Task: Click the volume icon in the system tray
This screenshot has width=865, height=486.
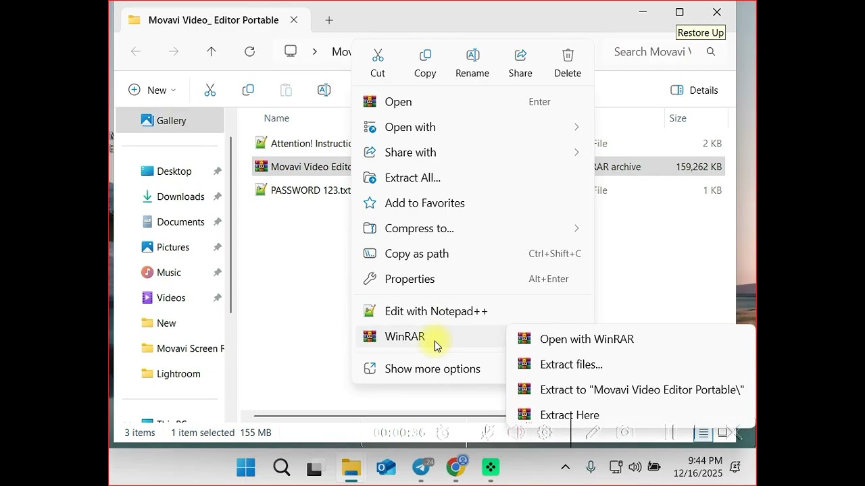Action: [635, 466]
